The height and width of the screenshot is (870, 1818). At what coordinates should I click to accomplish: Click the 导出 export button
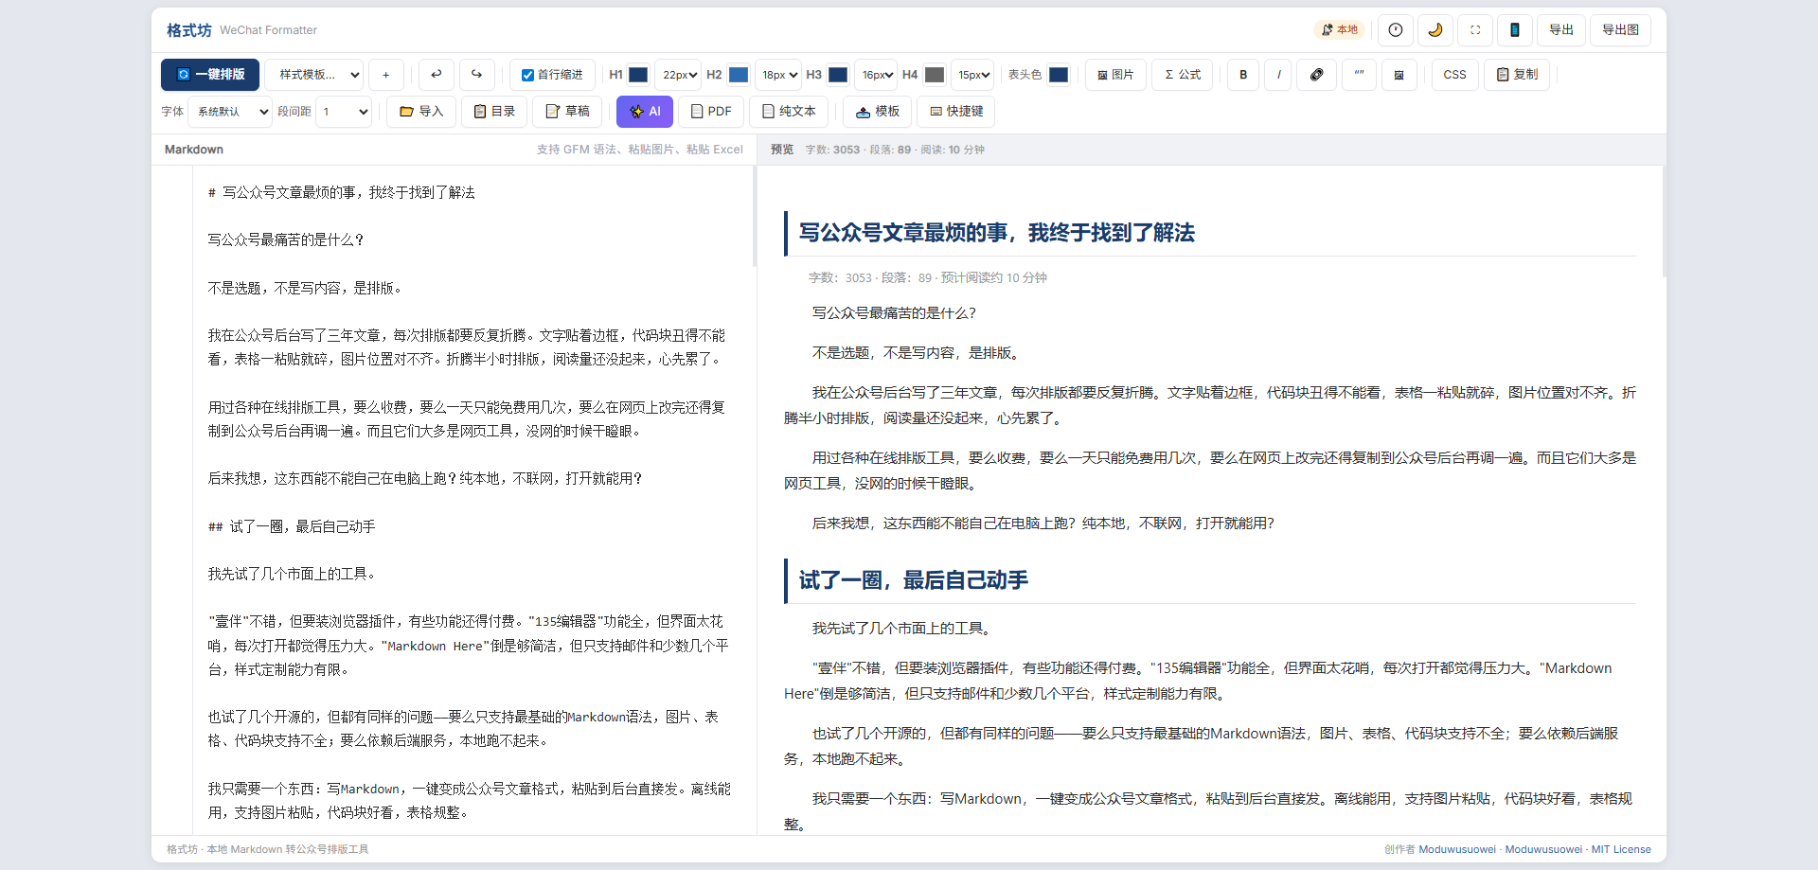(x=1561, y=30)
